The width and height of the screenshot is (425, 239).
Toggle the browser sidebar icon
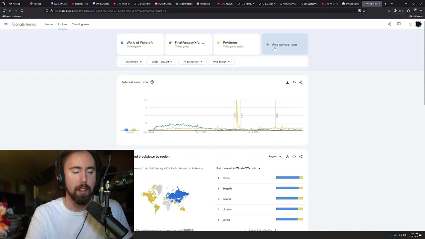pos(4,11)
